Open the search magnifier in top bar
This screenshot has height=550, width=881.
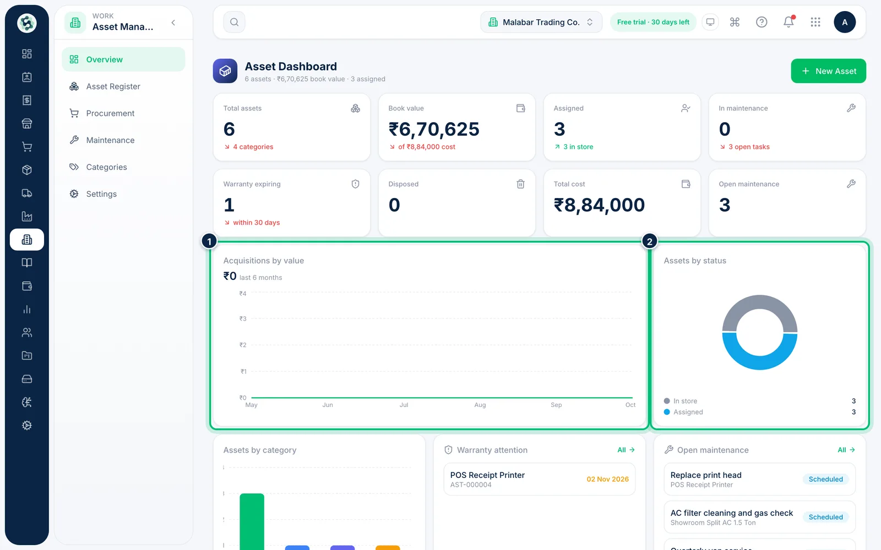click(234, 22)
